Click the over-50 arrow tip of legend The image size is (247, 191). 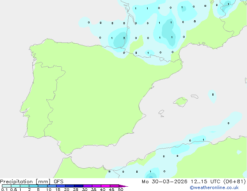point(123,186)
